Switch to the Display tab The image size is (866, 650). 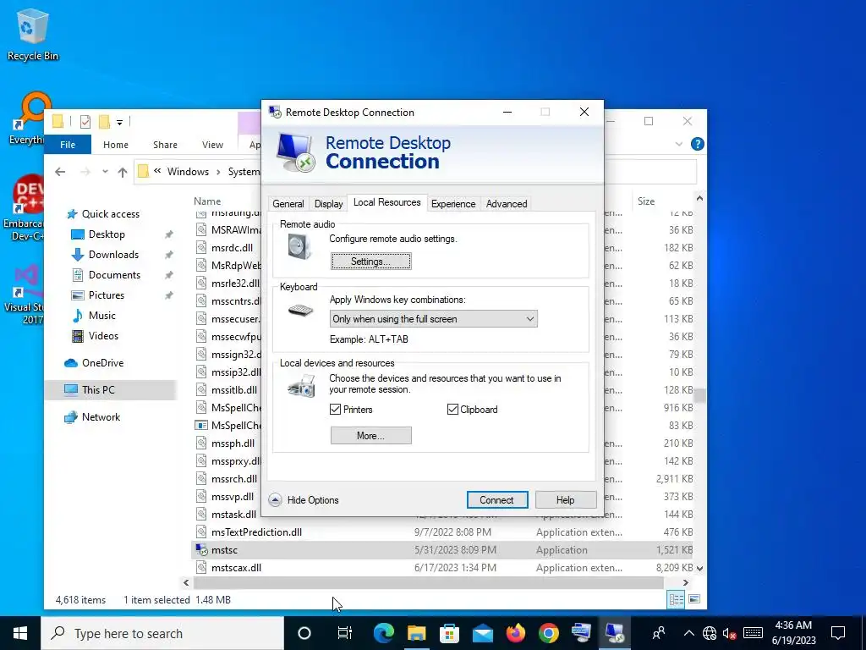coord(329,204)
